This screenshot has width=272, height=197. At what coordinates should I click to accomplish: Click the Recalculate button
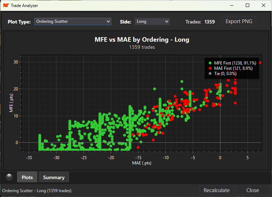[217, 190]
